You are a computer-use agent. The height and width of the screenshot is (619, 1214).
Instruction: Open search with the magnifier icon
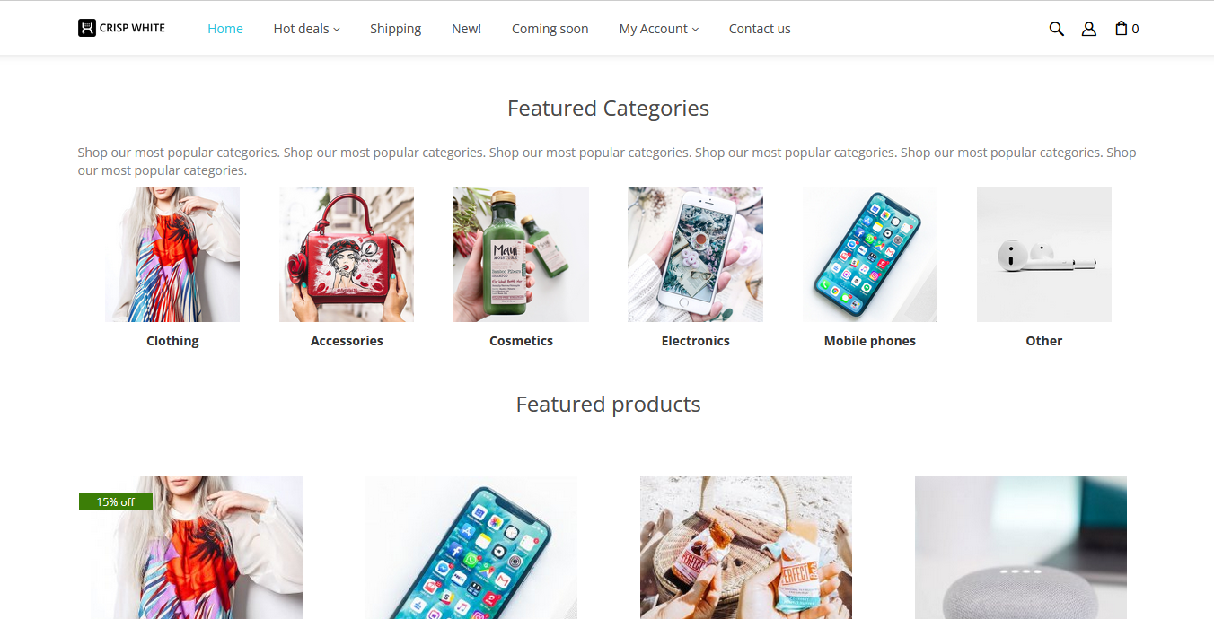click(x=1056, y=29)
